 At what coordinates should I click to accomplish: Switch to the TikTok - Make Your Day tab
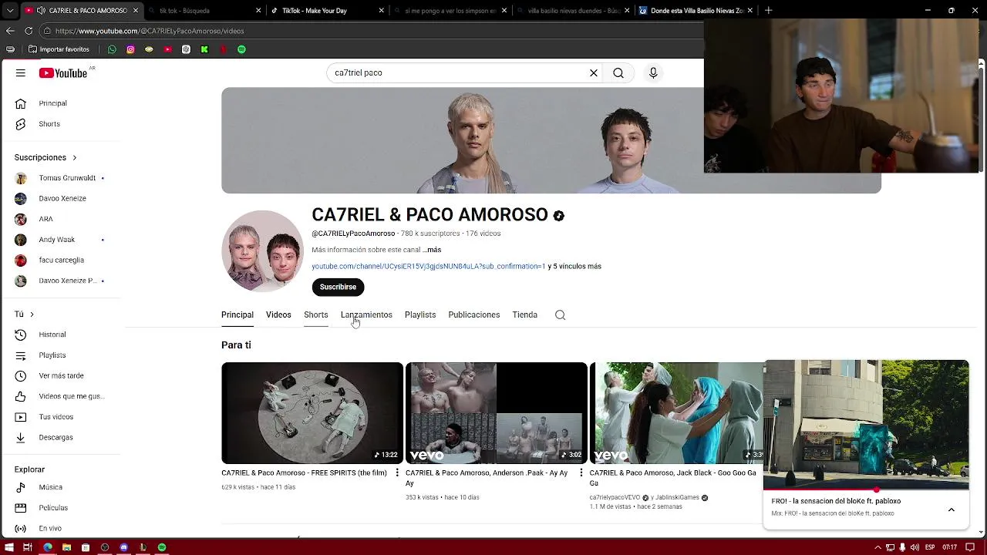(x=328, y=11)
